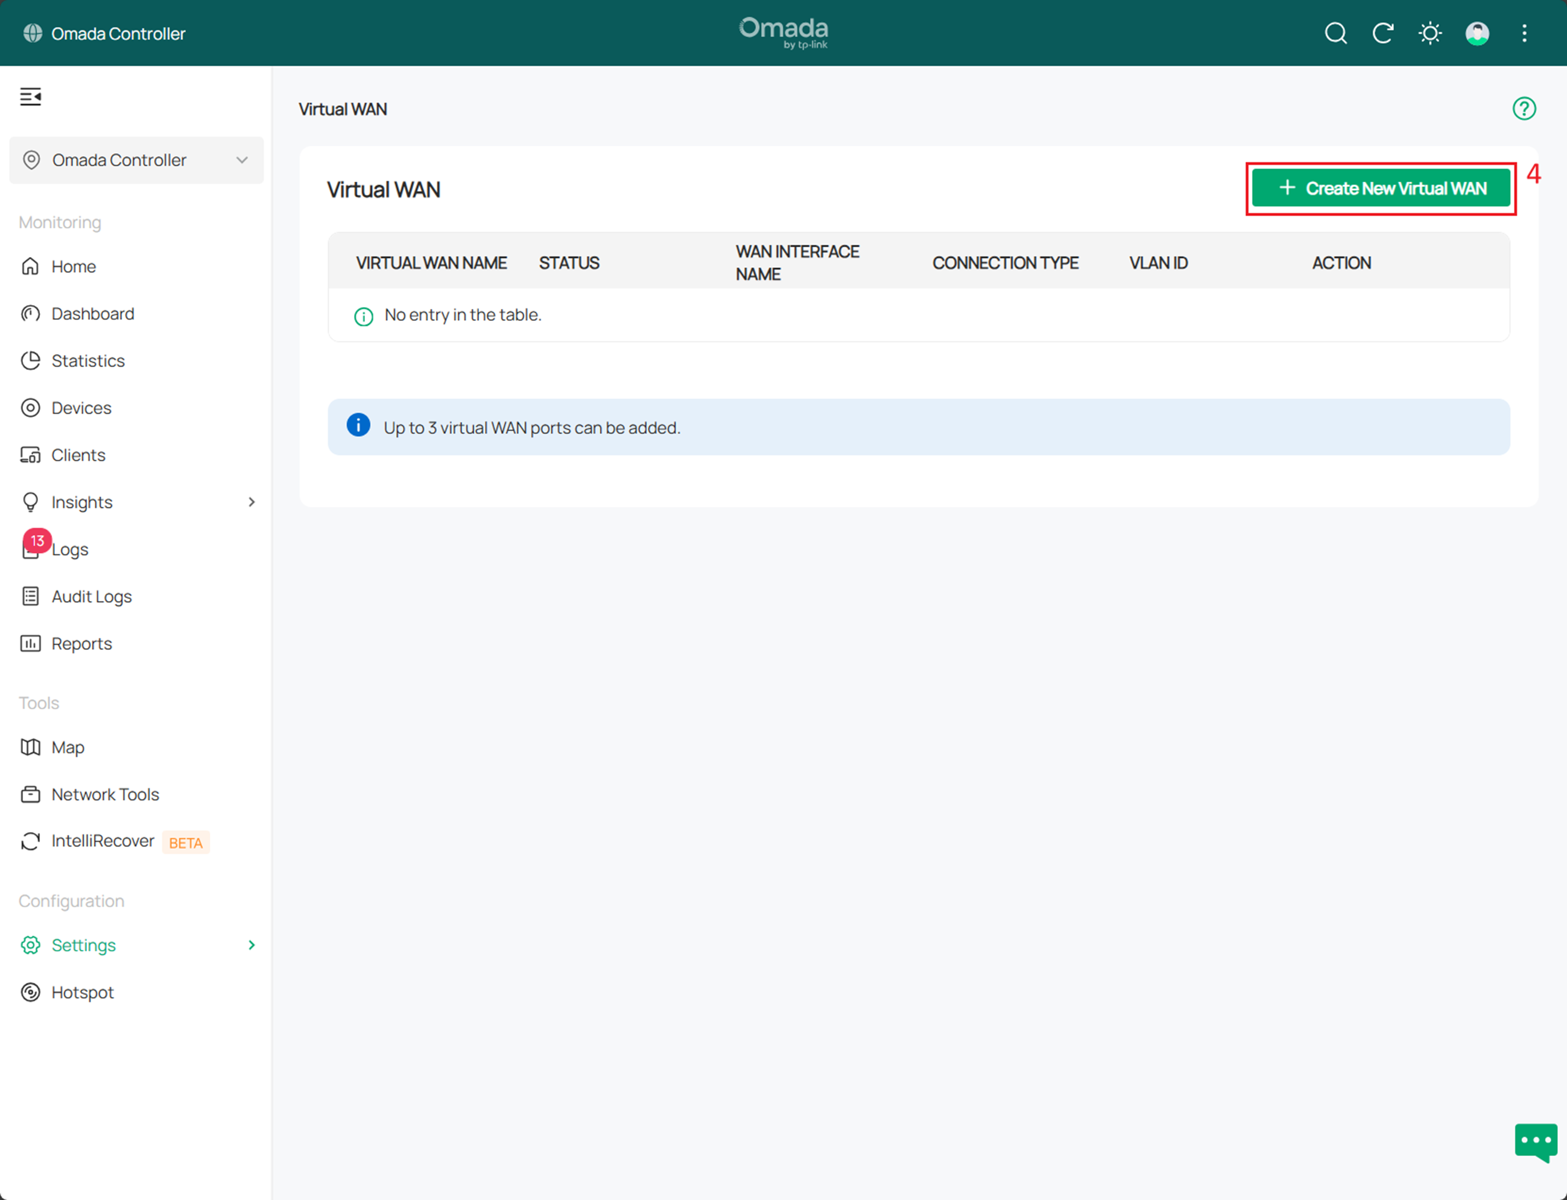
Task: Click the WAN INTERFACE NAME column header
Action: pyautogui.click(x=797, y=263)
